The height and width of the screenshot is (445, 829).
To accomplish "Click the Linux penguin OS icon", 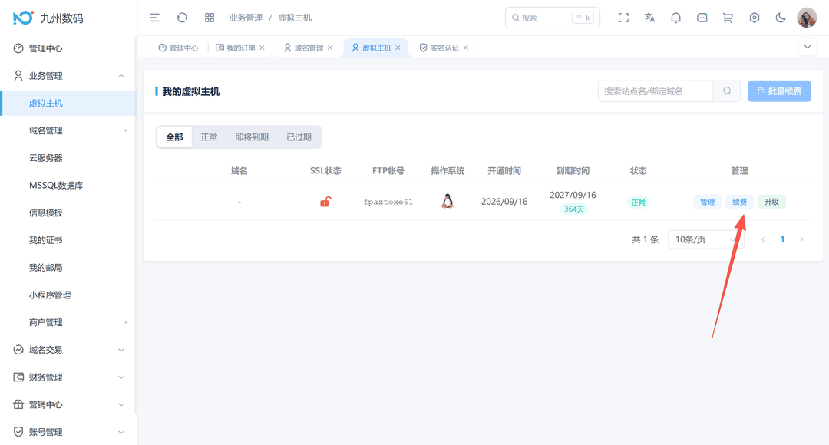I will 448,201.
